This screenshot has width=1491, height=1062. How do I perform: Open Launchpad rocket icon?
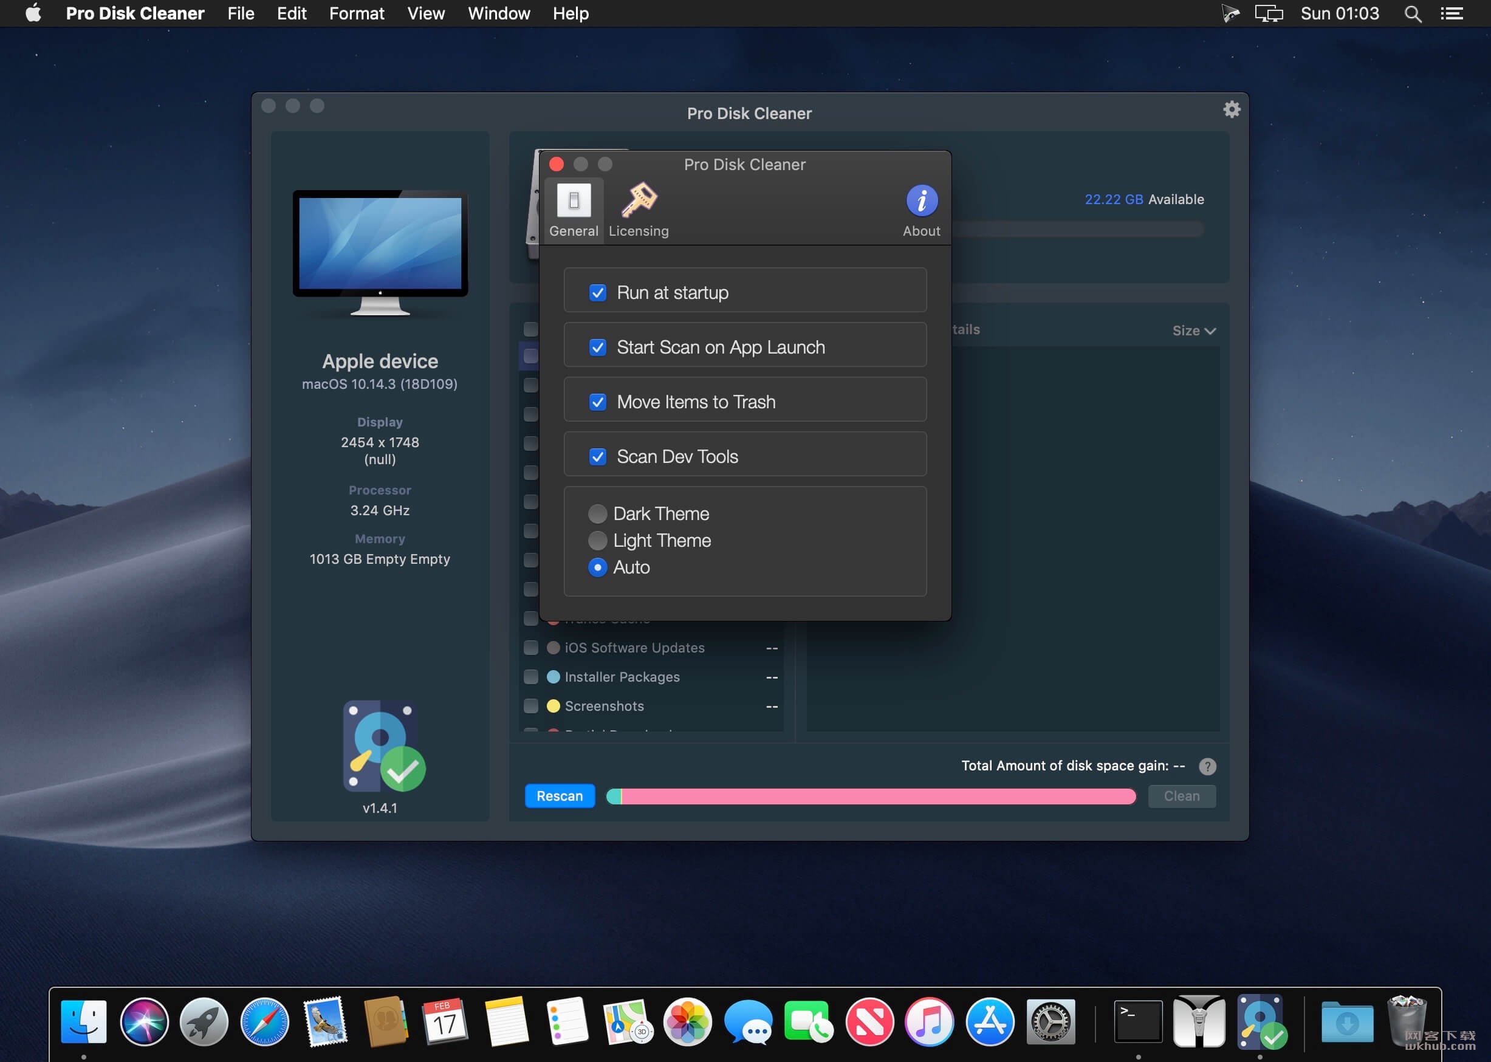click(x=204, y=1021)
